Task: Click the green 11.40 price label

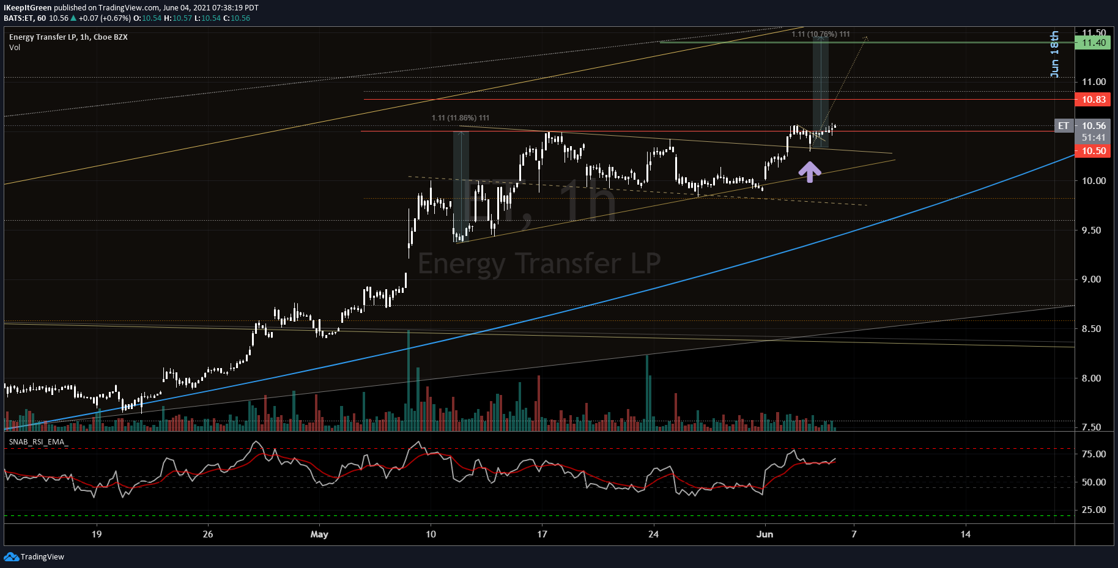Action: click(x=1094, y=43)
